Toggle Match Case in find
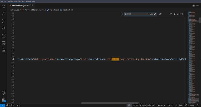The image size is (201, 107). point(148,14)
